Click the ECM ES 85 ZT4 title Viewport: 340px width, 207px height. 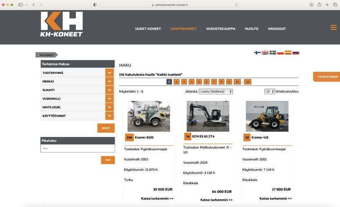[203, 136]
